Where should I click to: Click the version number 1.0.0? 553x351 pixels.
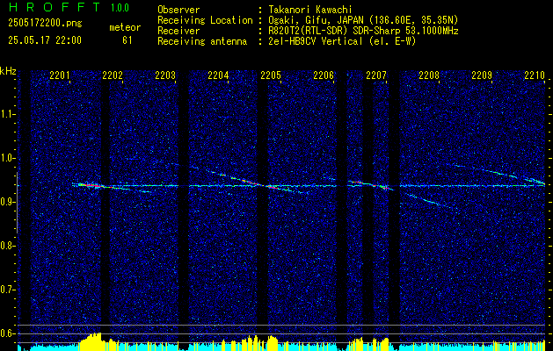click(120, 8)
